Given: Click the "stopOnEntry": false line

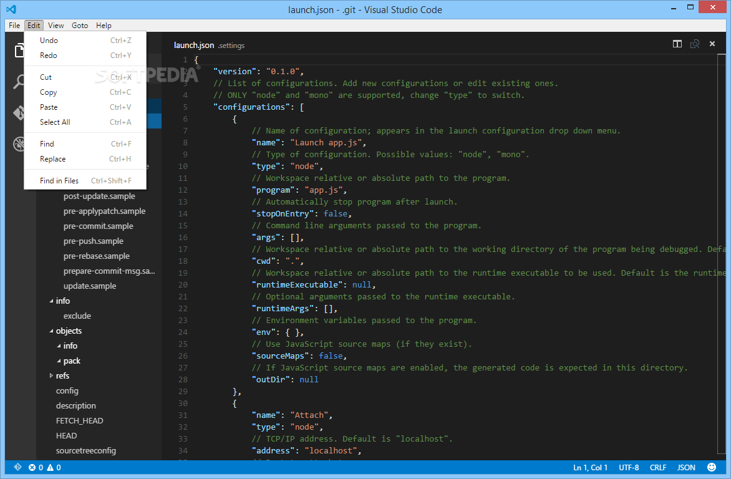Looking at the screenshot, I should pyautogui.click(x=301, y=213).
